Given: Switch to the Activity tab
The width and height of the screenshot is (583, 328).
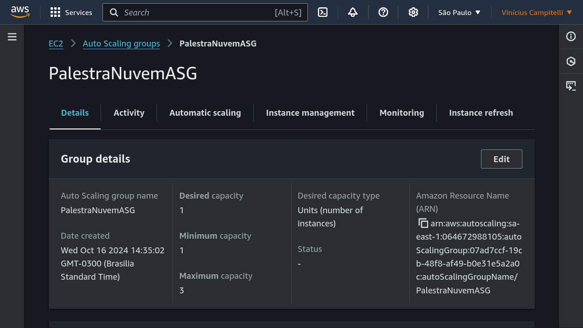Looking at the screenshot, I should (129, 113).
